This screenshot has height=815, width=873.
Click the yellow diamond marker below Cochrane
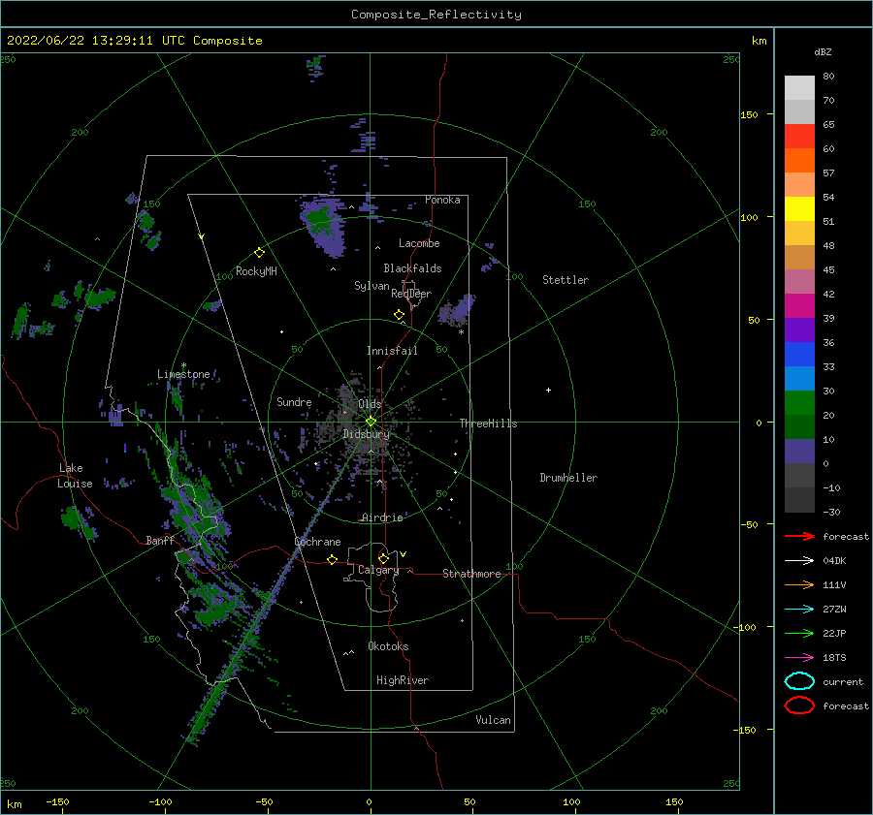(332, 559)
